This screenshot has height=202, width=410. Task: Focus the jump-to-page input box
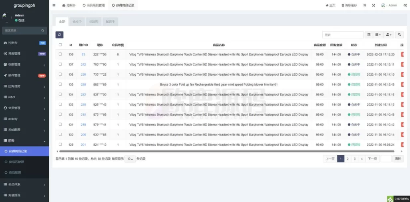point(386,159)
